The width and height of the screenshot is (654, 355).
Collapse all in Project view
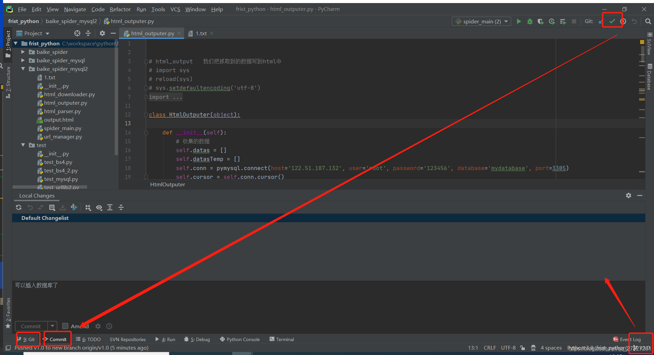[88, 33]
